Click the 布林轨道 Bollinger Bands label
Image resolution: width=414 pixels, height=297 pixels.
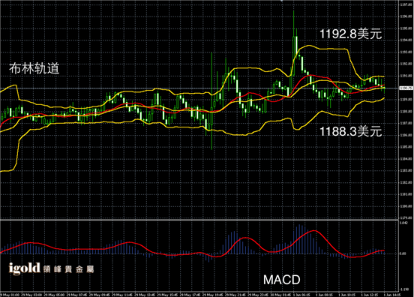click(34, 68)
